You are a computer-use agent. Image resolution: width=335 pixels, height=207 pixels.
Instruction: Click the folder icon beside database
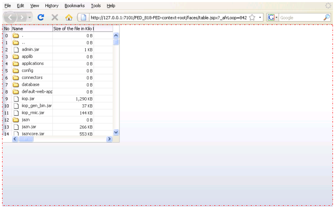point(15,85)
